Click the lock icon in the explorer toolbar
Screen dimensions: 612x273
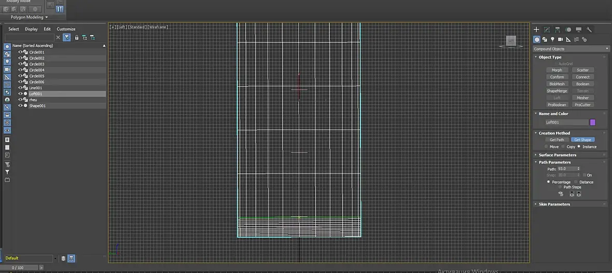point(77,37)
